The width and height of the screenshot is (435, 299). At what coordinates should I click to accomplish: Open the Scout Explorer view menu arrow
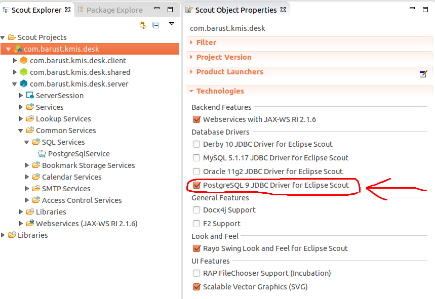click(x=172, y=24)
